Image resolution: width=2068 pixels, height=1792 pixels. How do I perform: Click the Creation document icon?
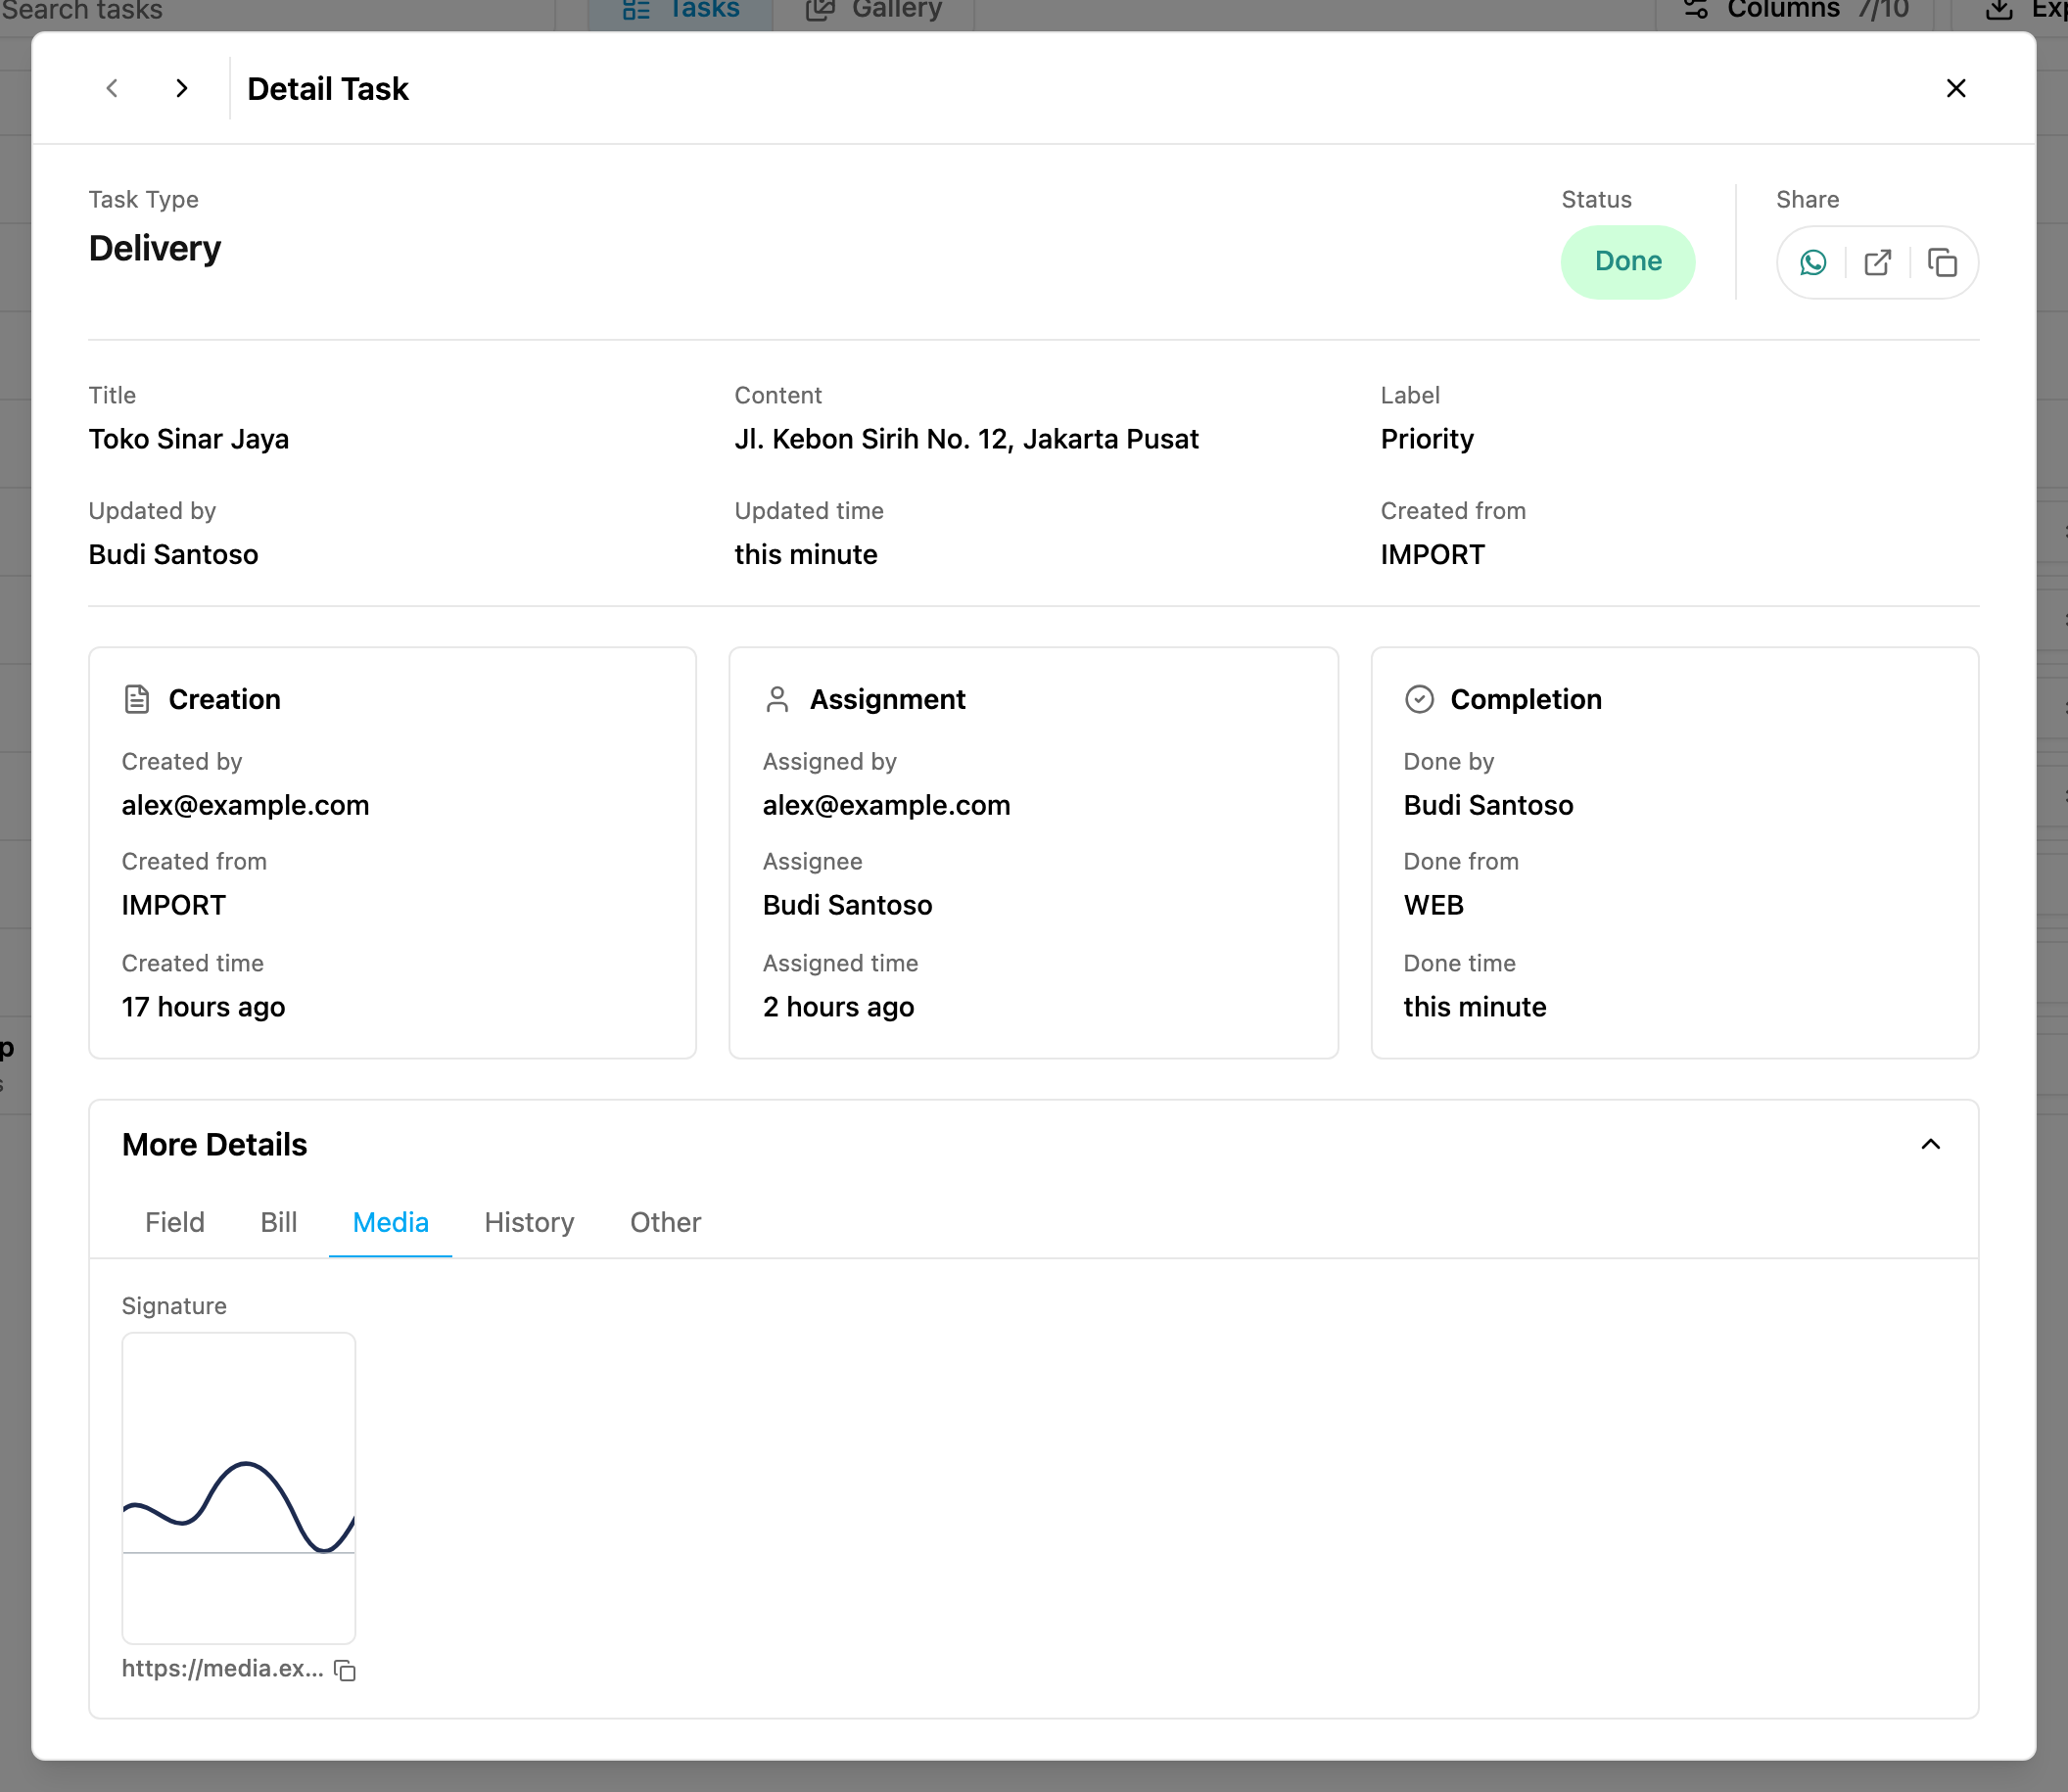(x=137, y=699)
